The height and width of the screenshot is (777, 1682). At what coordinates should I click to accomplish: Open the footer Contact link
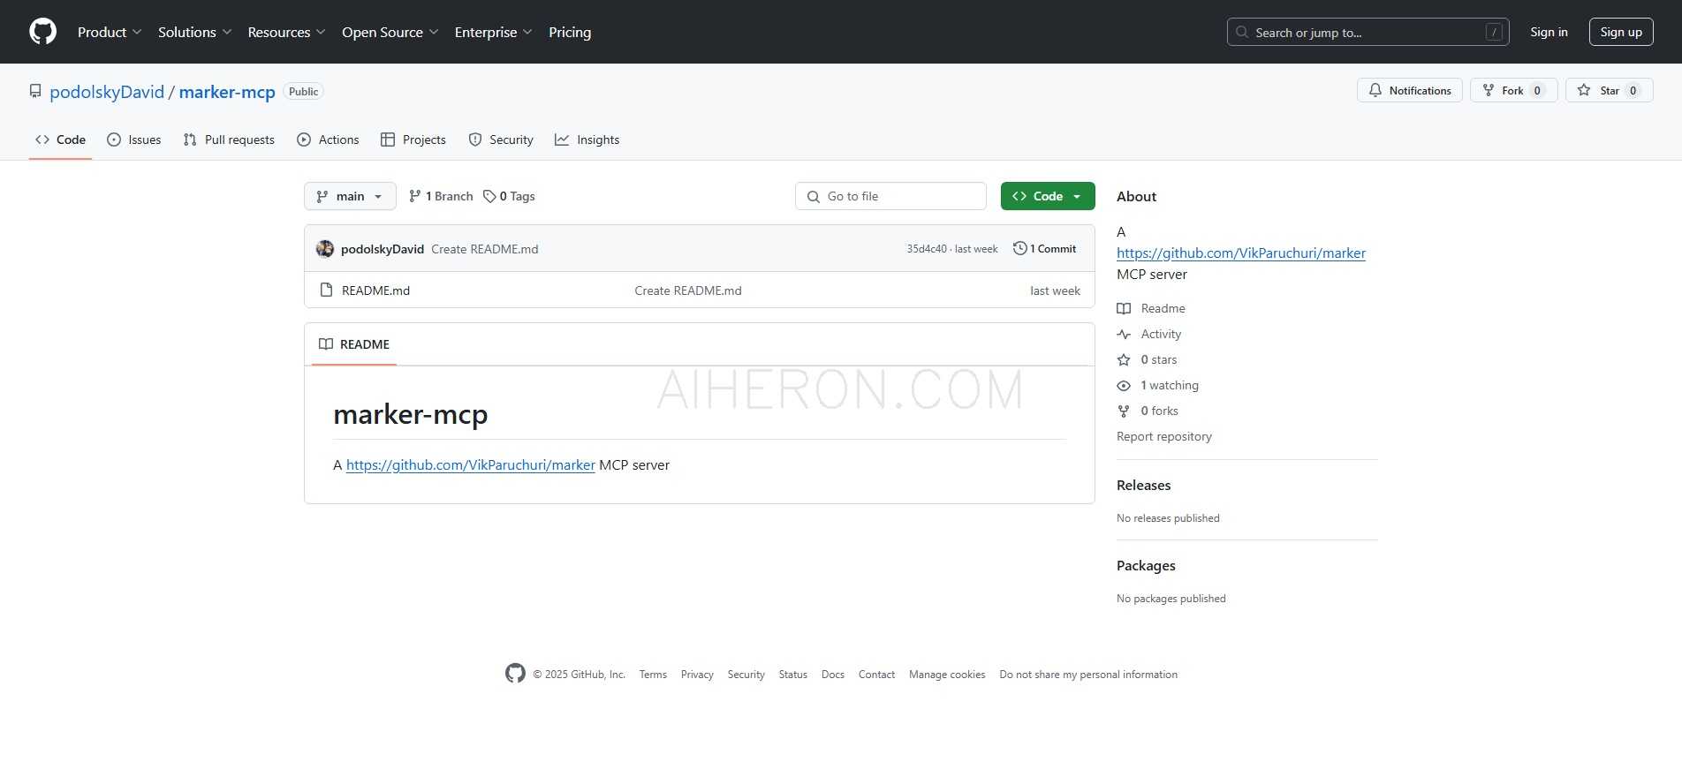coord(876,675)
